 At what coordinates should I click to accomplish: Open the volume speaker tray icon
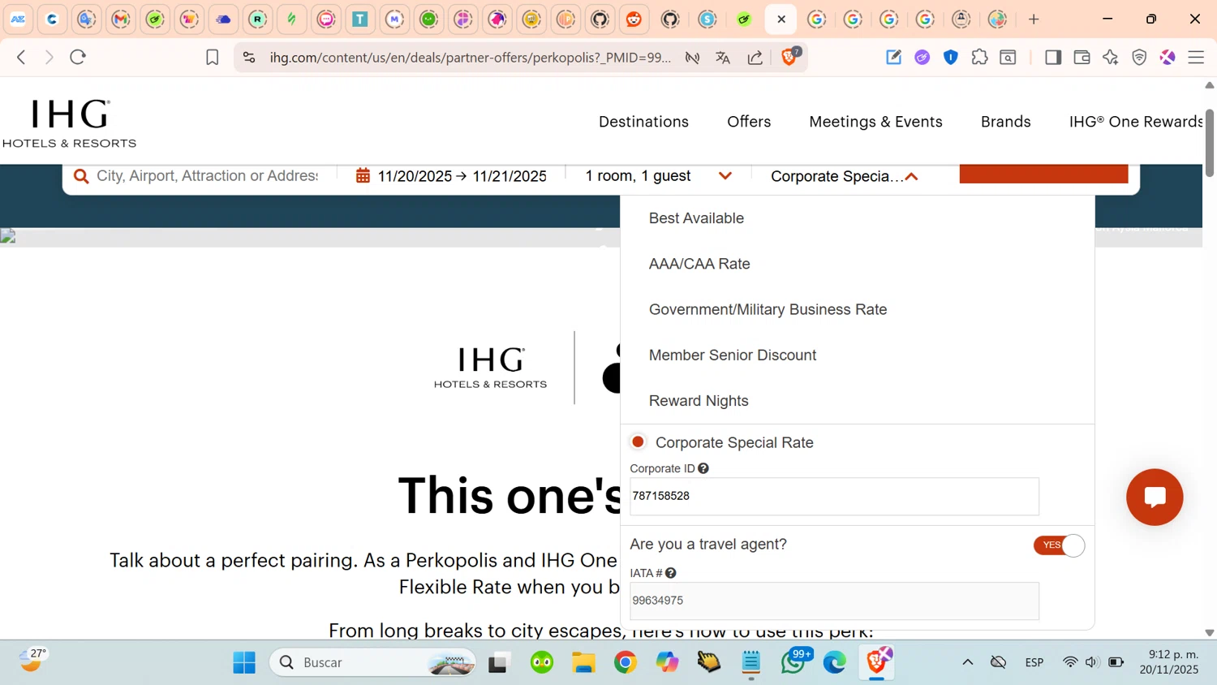pos(1092,662)
